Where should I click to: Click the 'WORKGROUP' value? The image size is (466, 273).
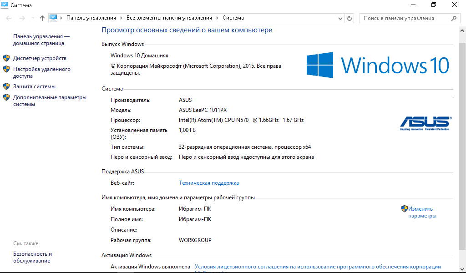[x=195, y=240]
